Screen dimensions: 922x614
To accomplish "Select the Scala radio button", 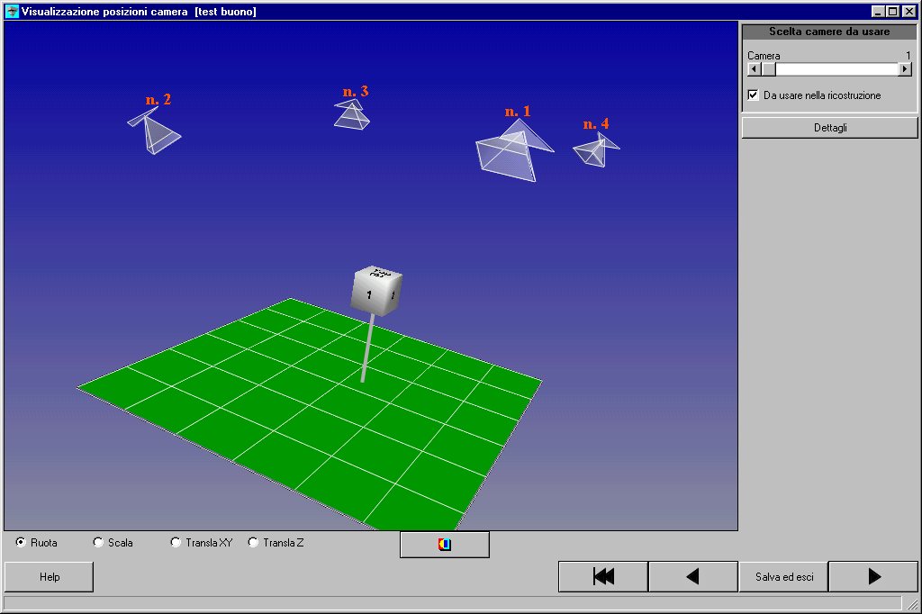I will [x=98, y=543].
